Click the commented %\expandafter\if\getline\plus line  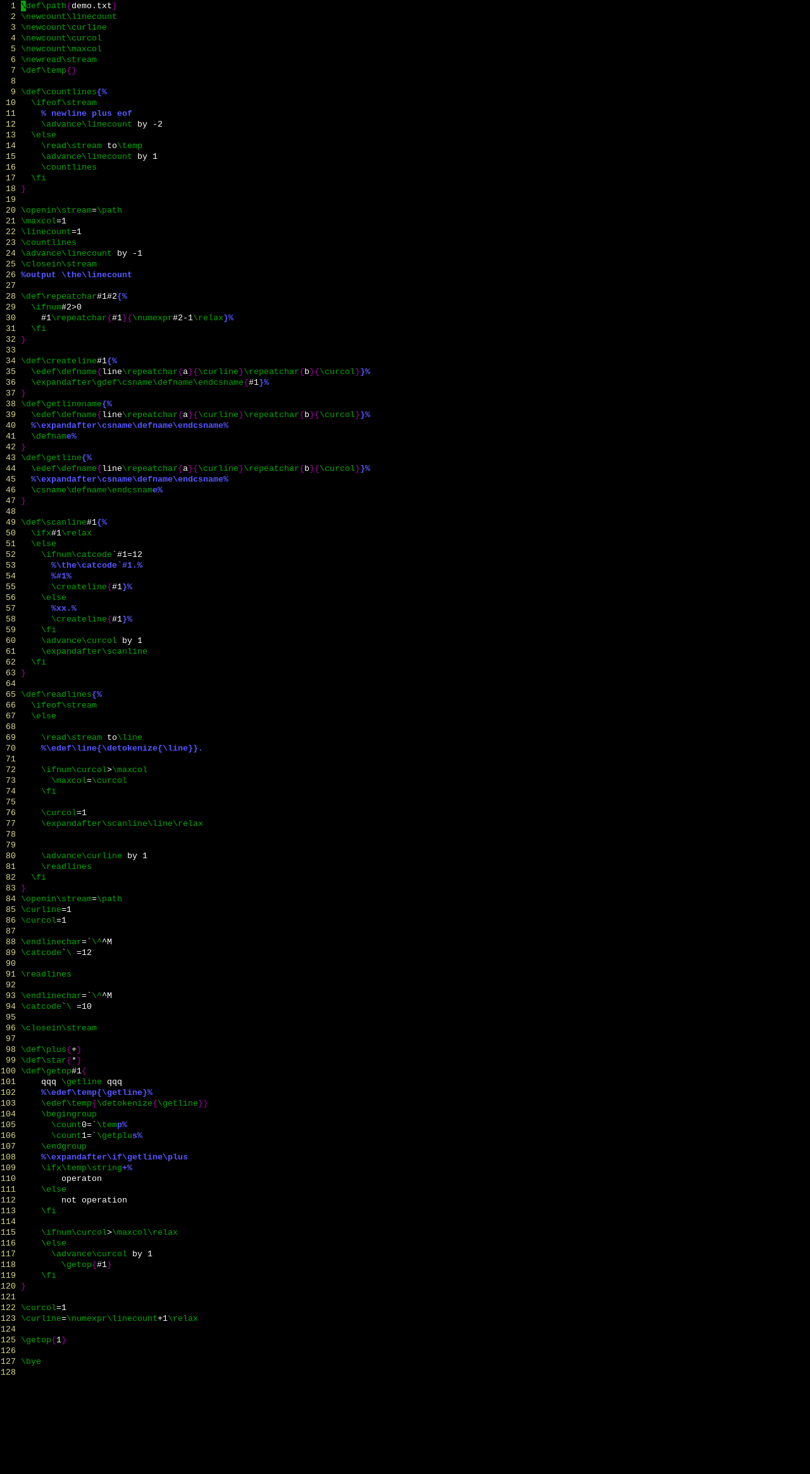115,1157
